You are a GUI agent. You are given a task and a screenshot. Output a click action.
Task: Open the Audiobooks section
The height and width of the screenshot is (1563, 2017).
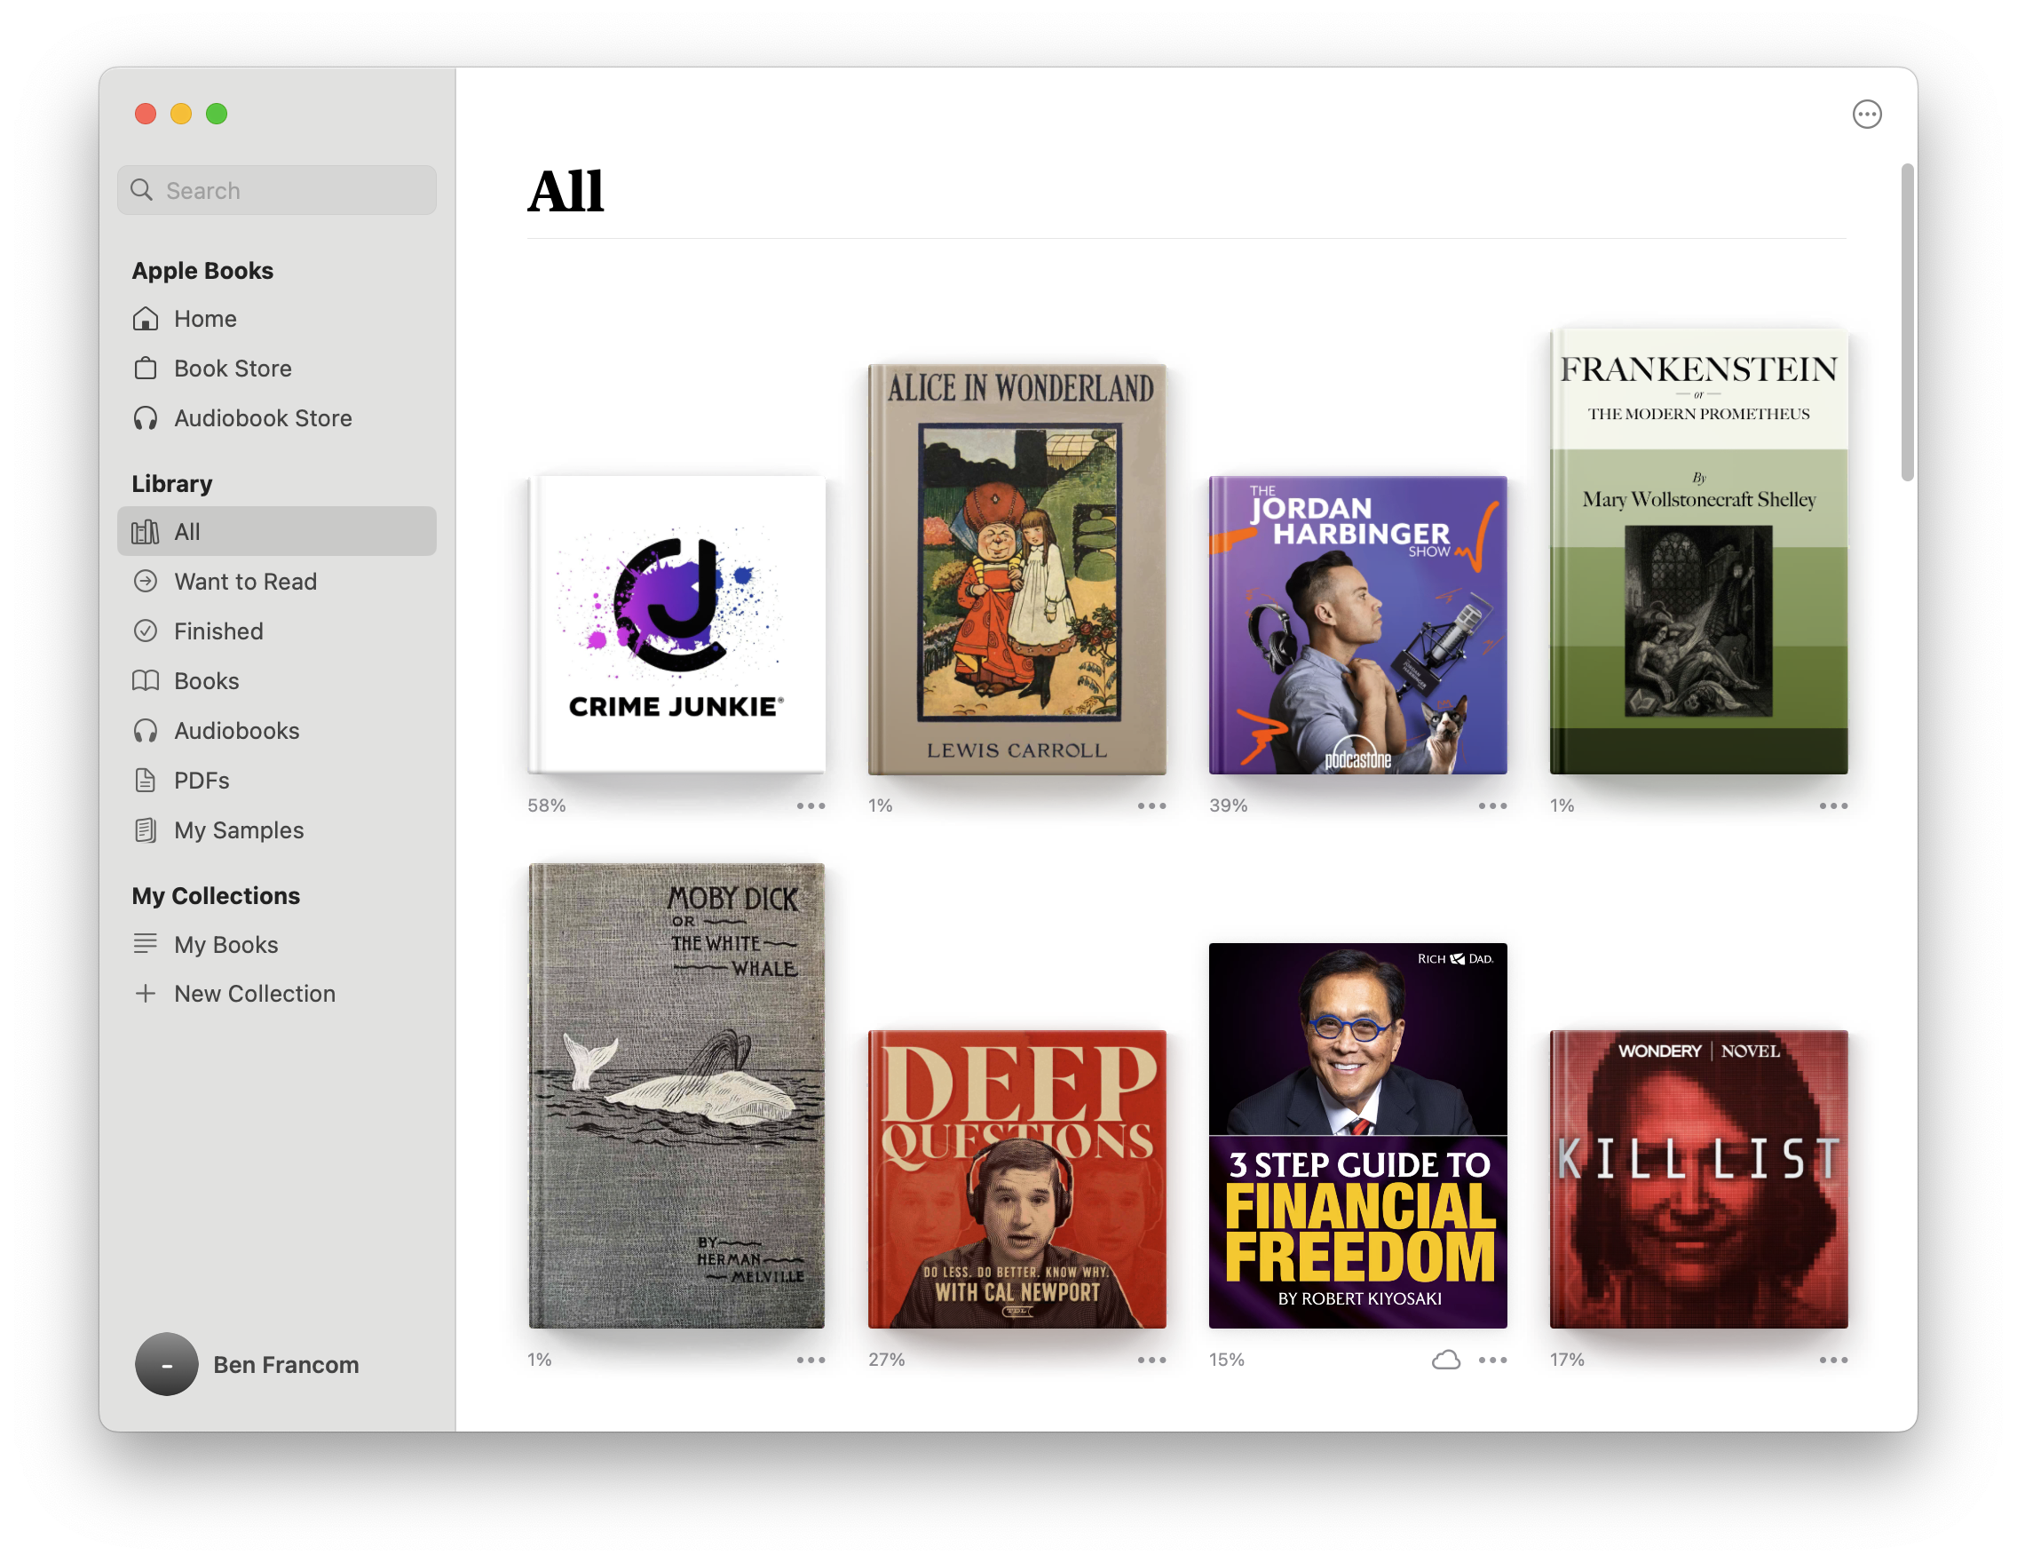click(x=235, y=730)
